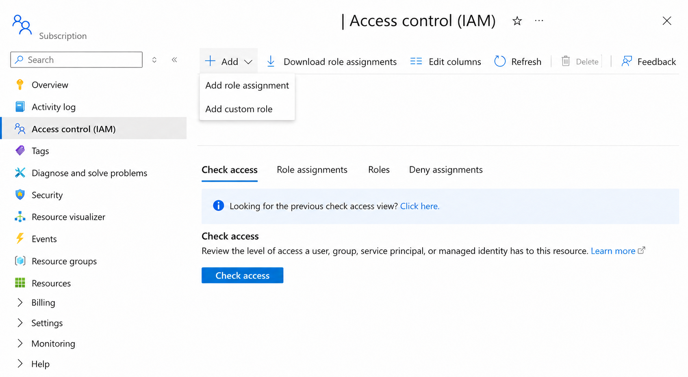Select Tags label in sidebar

point(40,151)
